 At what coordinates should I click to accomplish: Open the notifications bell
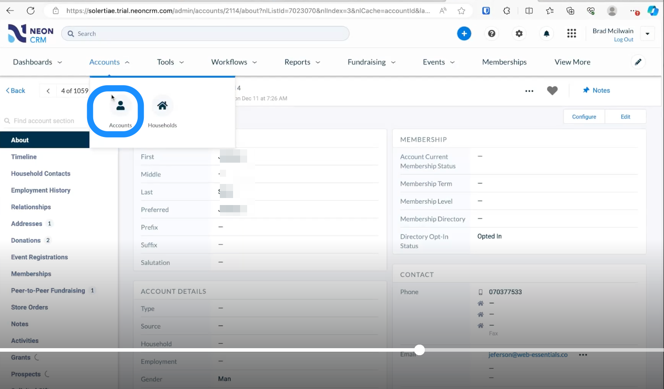547,33
